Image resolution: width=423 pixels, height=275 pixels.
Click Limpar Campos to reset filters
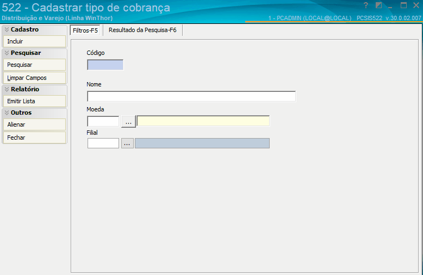click(35, 78)
